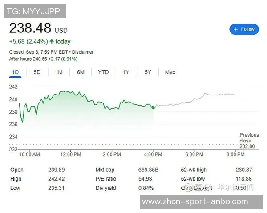Viewport: 267px width, 213px height.
Task: Switch to the Max range tab
Action: click(170, 72)
